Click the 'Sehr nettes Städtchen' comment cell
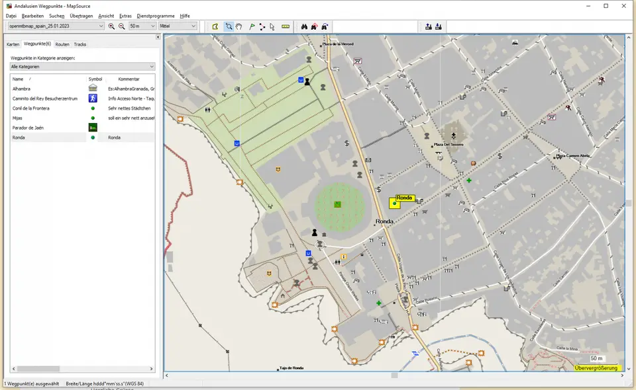Image resolution: width=636 pixels, height=390 pixels. [129, 108]
